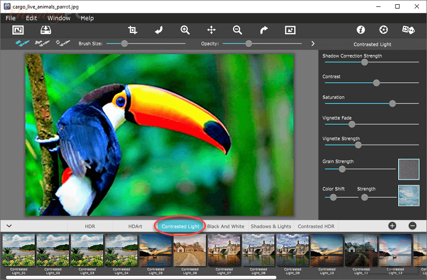Apply Contrasted Light_11 preset thumbnail
Image resolution: width=427 pixels, height=280 pixels.
pos(361,250)
